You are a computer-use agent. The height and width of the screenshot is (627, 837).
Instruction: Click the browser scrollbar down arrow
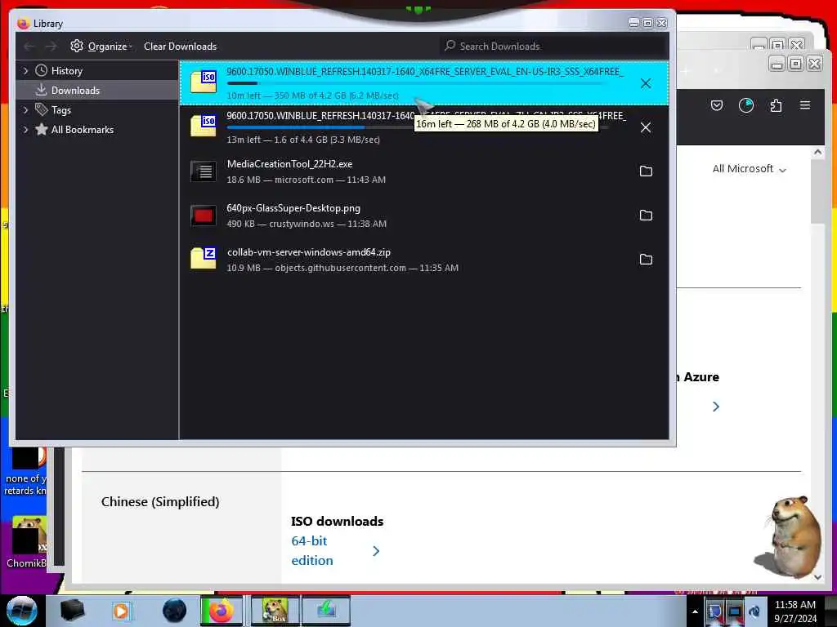(817, 577)
